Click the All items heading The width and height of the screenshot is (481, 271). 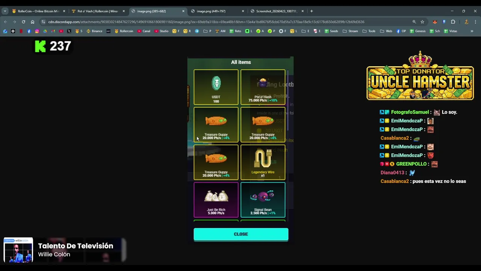pyautogui.click(x=241, y=62)
